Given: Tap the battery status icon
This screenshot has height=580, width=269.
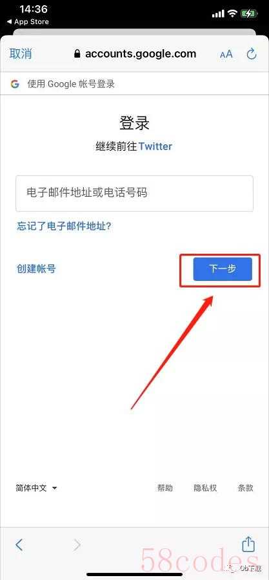Looking at the screenshot, I should click(x=250, y=14).
